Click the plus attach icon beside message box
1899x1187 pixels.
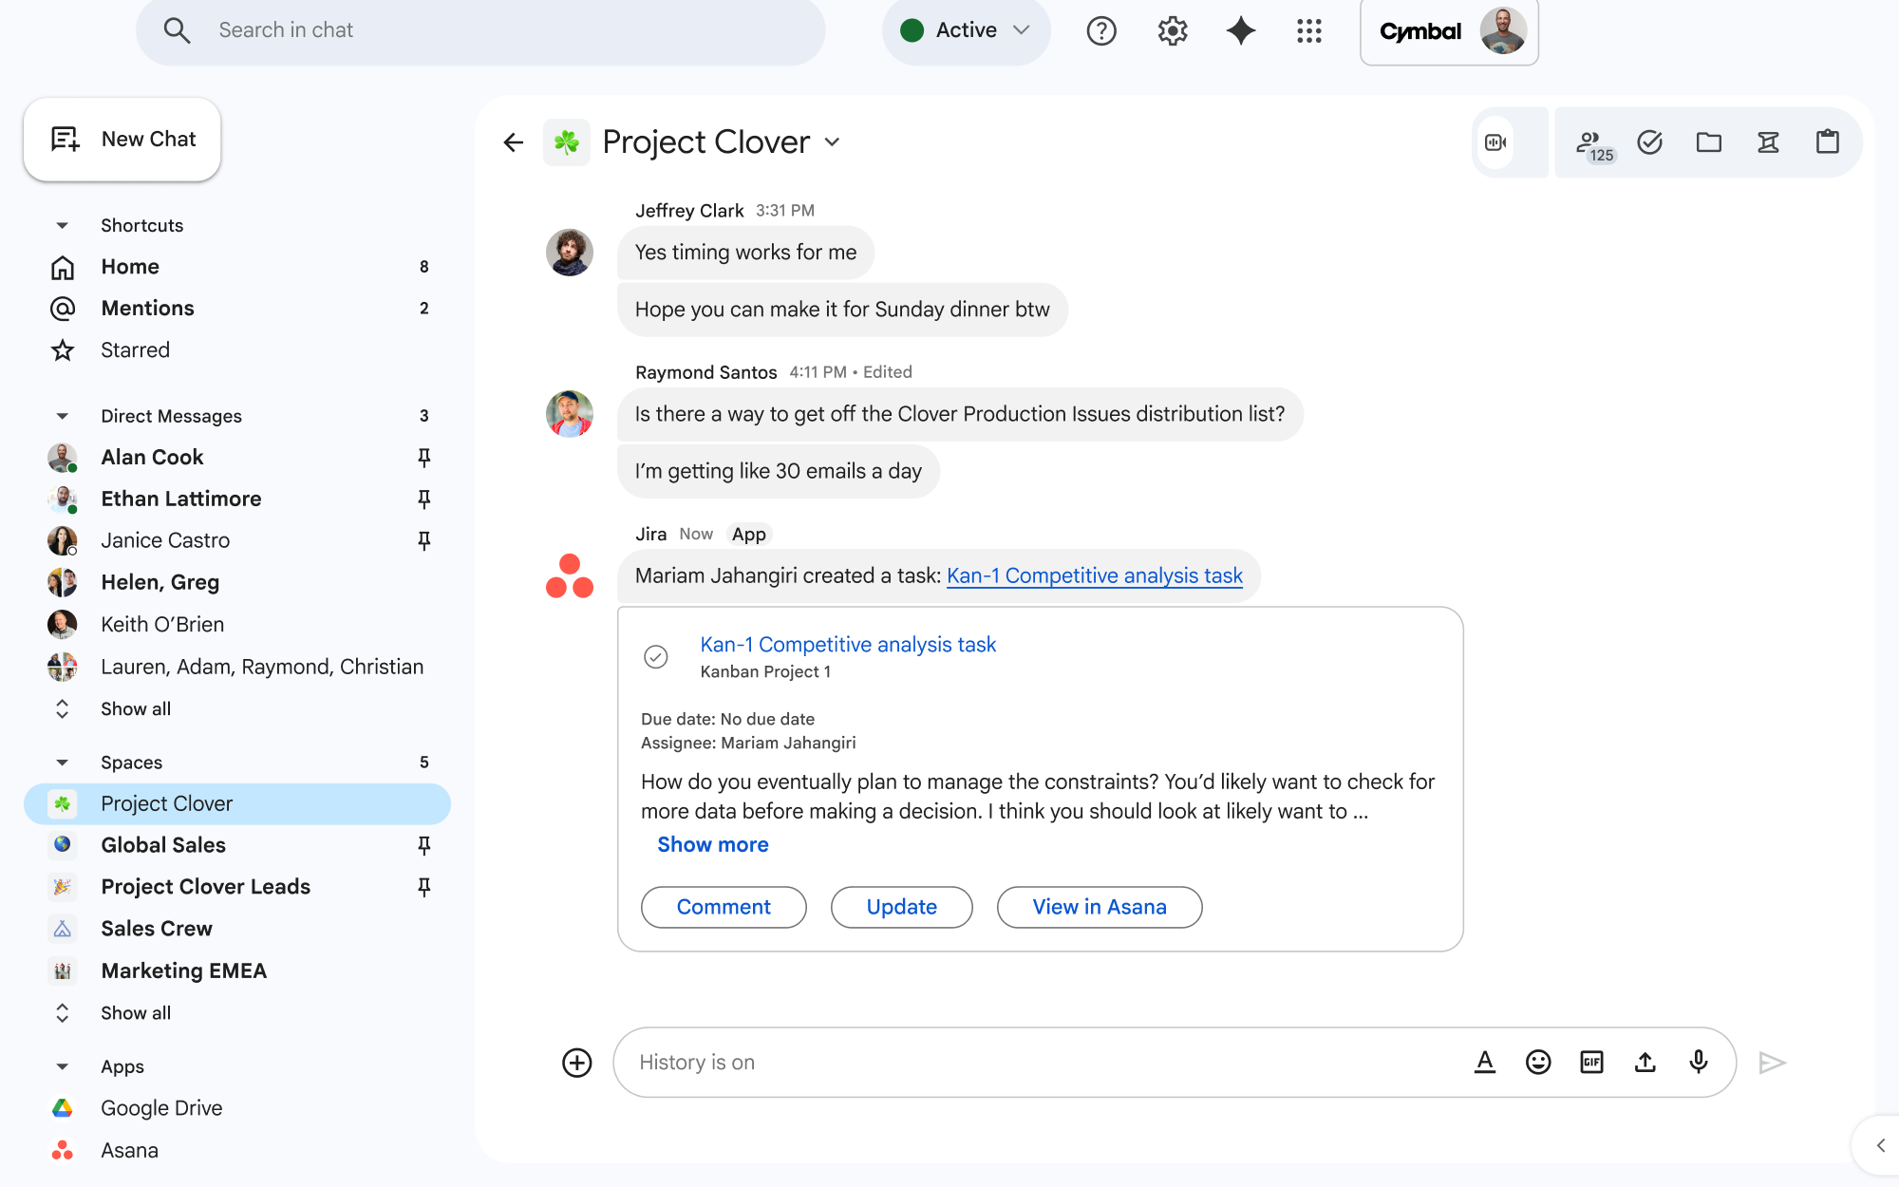coord(577,1063)
